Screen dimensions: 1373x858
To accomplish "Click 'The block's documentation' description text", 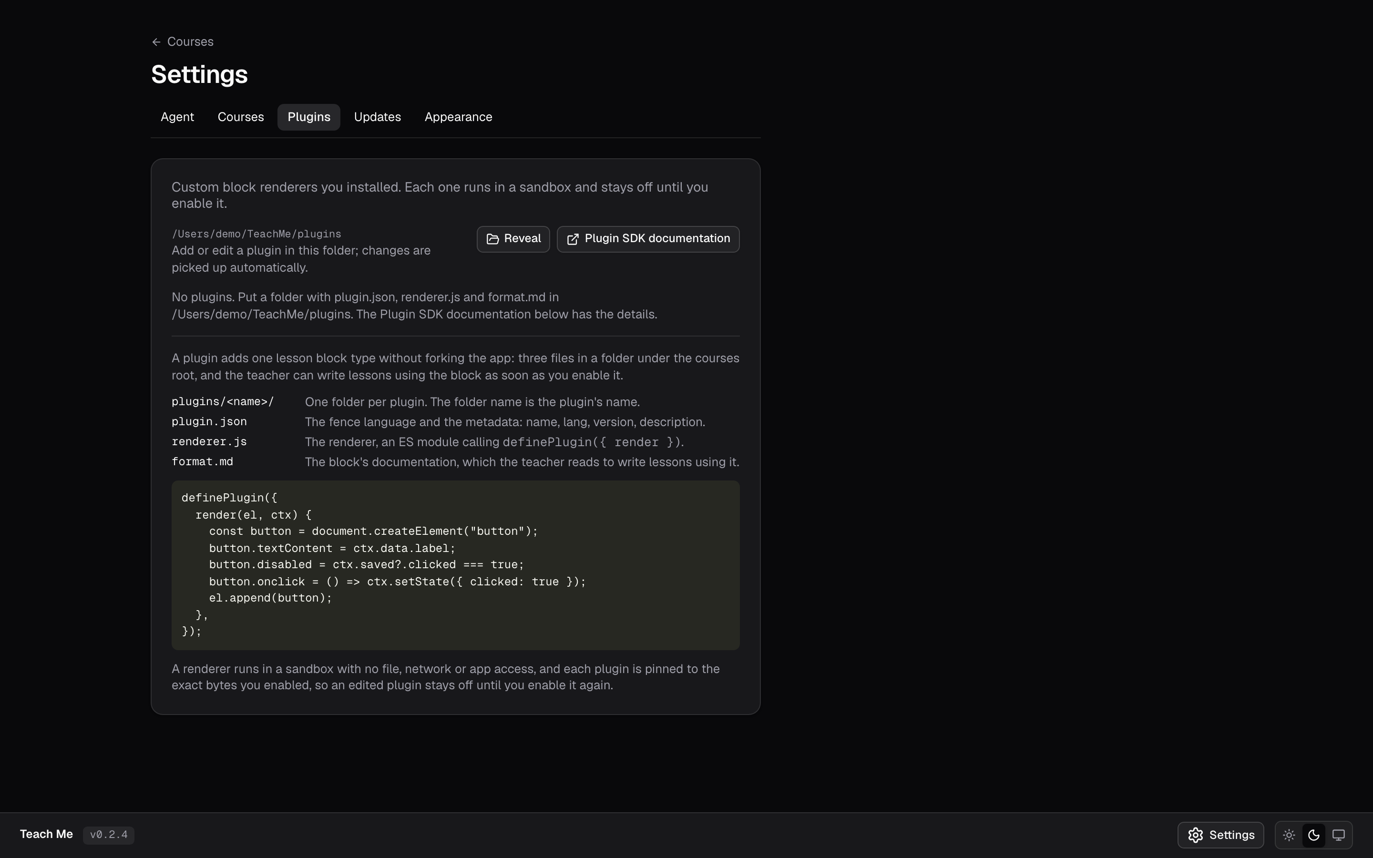I will pyautogui.click(x=522, y=462).
